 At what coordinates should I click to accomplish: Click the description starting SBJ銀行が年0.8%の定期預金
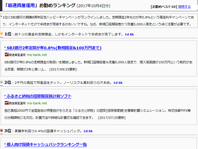click(x=98, y=66)
